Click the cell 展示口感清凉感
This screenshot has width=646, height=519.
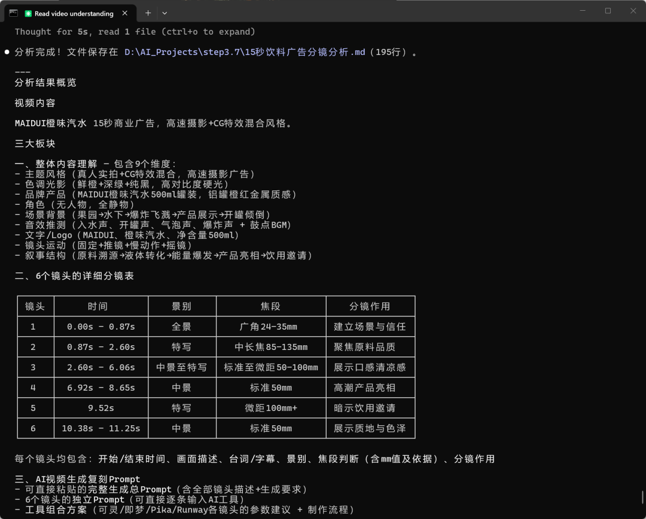point(370,367)
